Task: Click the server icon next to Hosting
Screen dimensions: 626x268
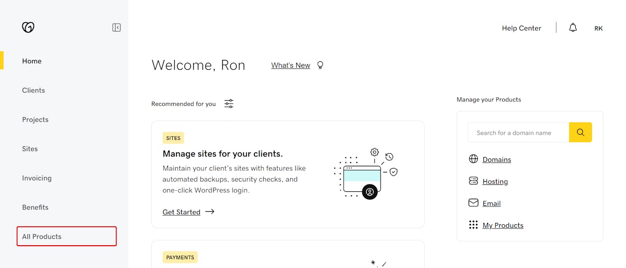Action: point(473,181)
